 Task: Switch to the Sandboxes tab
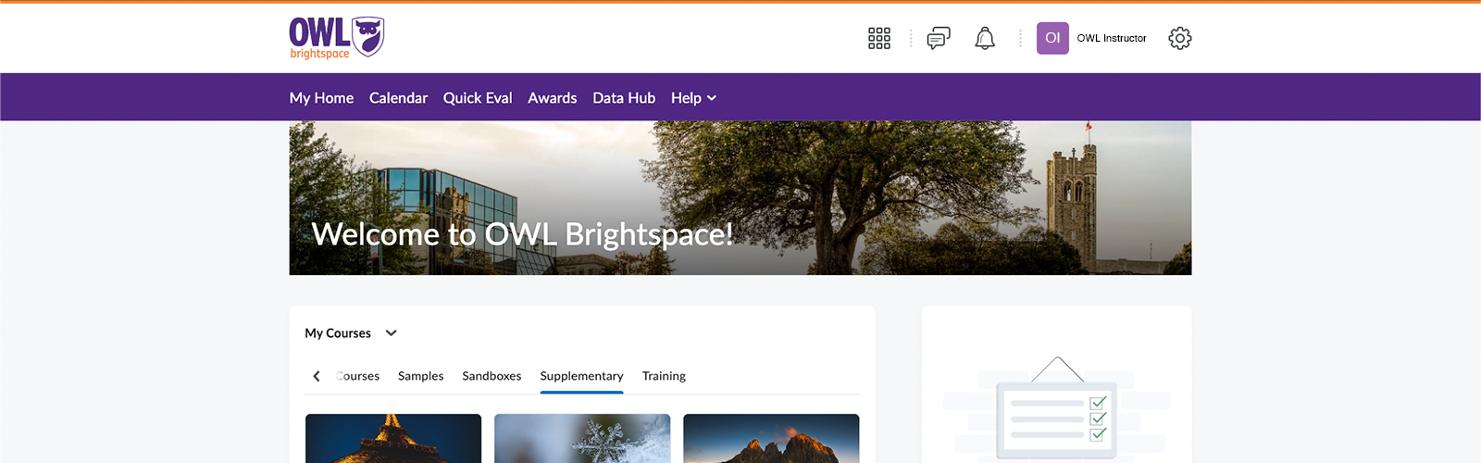point(492,376)
